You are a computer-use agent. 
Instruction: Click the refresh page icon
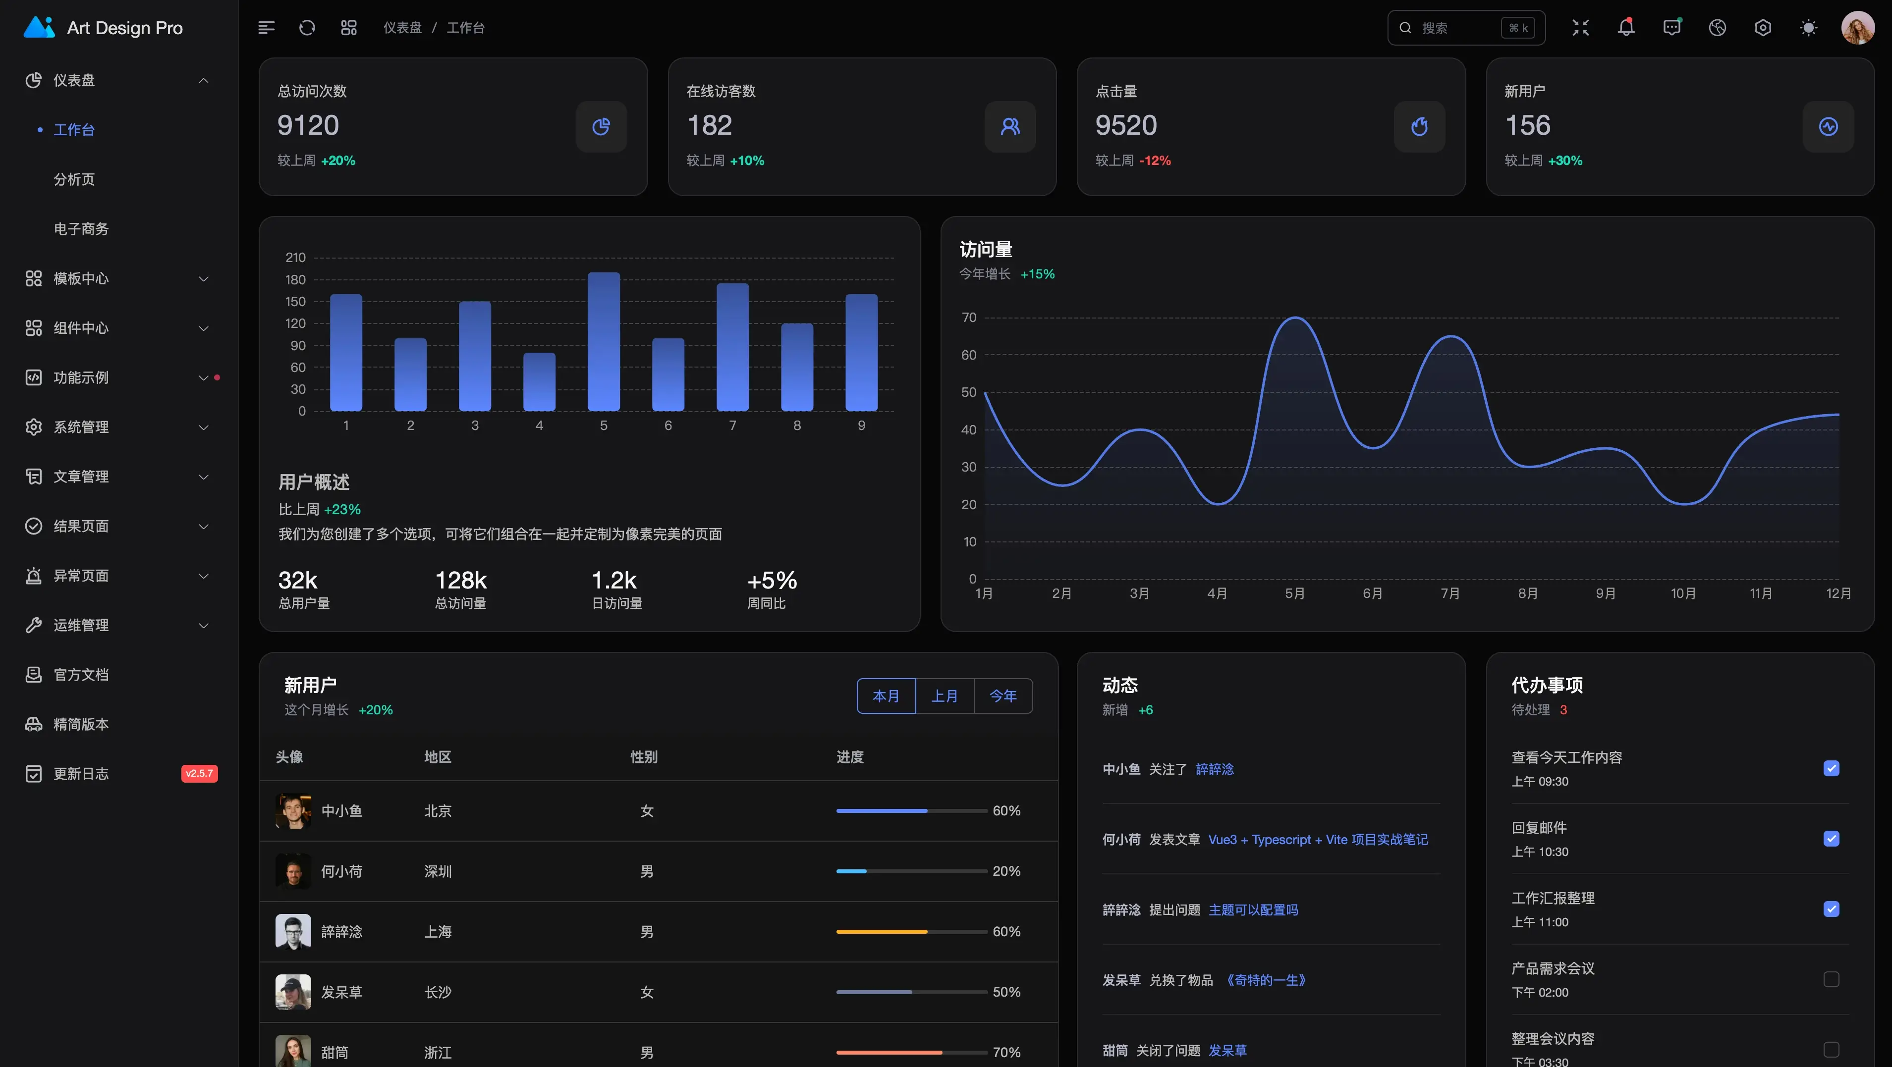click(307, 28)
